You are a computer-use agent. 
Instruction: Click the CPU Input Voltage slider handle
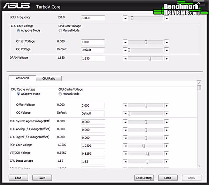pyautogui.click(x=147, y=162)
